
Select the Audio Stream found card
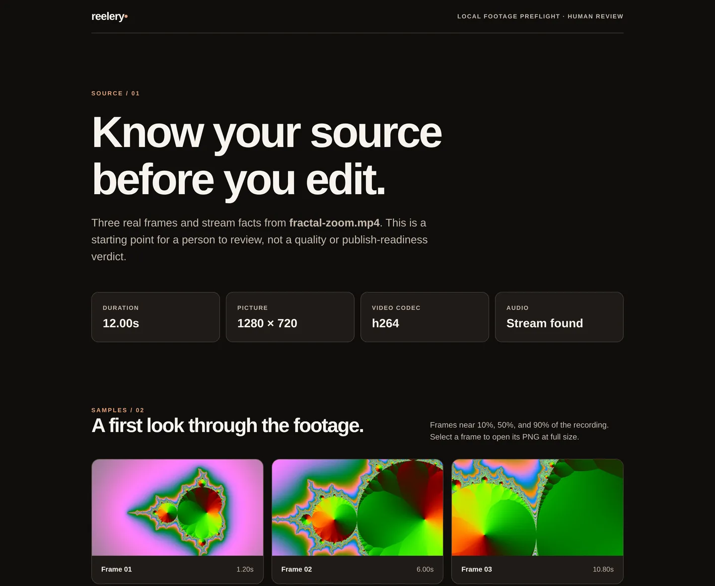coord(559,317)
